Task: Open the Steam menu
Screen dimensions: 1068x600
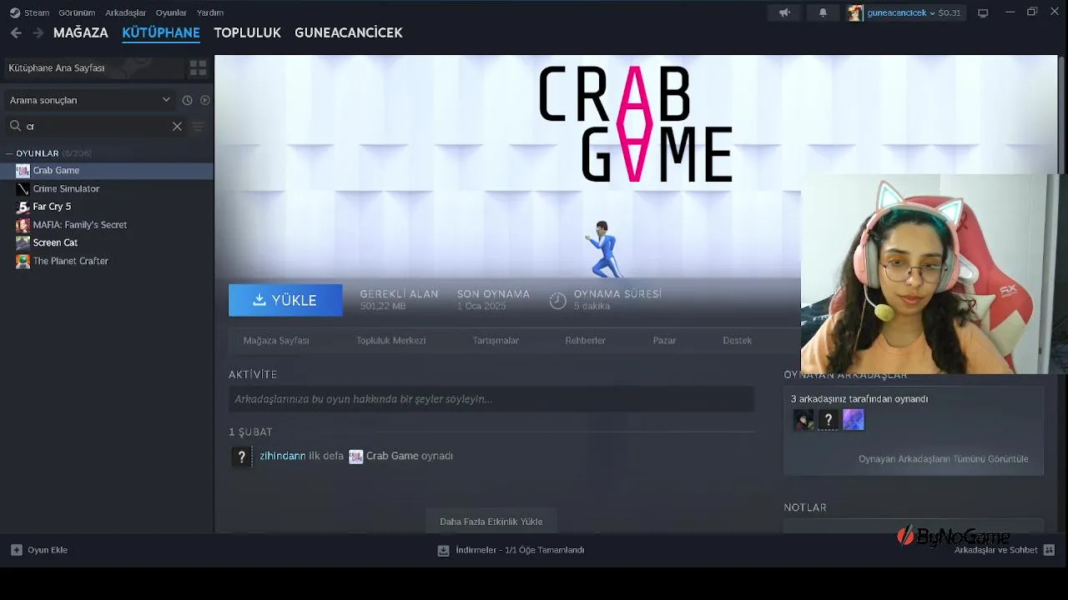Action: [29, 12]
